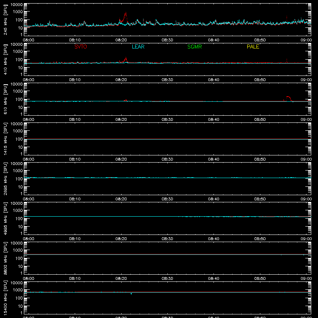318x318 pixels.
Task: Click the 10000 y-axis label of 245 MHz panel
Action: tap(17, 5)
